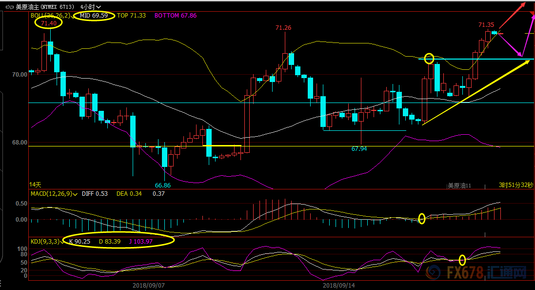The image size is (535, 290).
Task: Click the 3时51分32秒 countdown timer
Action: pyautogui.click(x=516, y=185)
